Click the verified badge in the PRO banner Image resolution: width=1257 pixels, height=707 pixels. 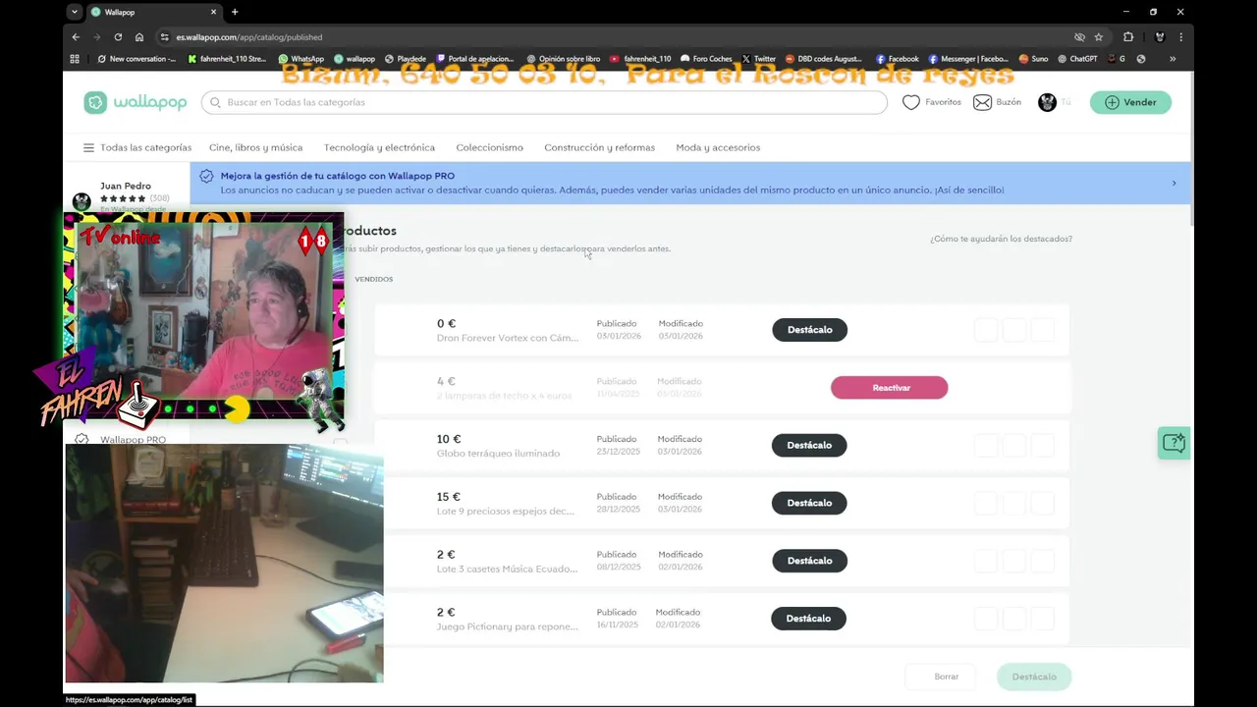pos(206,177)
